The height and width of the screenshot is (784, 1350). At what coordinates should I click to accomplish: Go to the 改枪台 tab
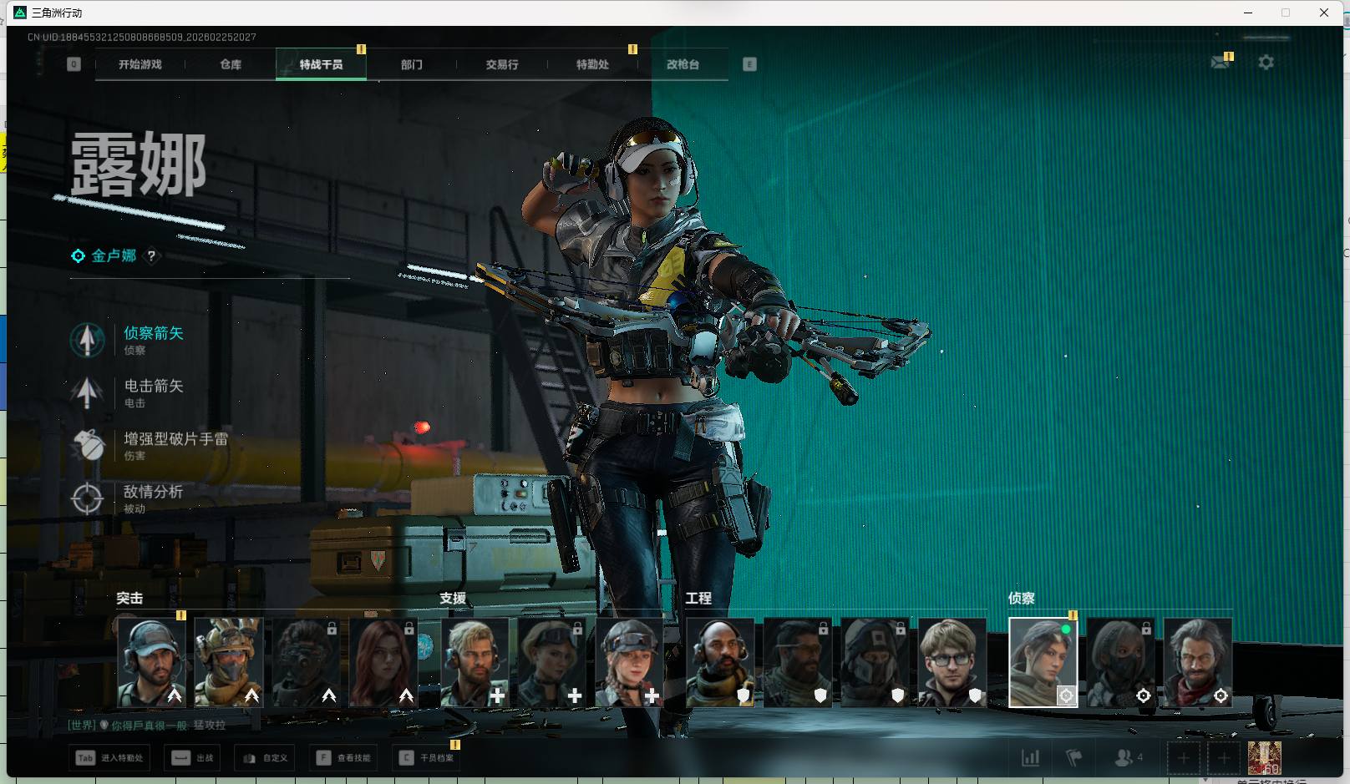point(683,64)
